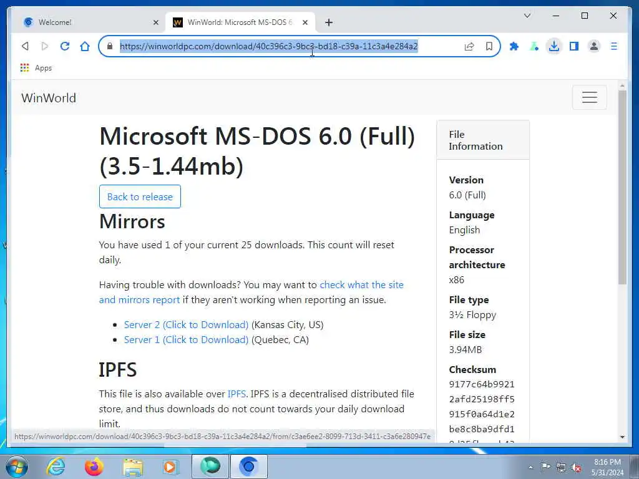Open the browser main menu icon
639x479 pixels.
tap(614, 46)
